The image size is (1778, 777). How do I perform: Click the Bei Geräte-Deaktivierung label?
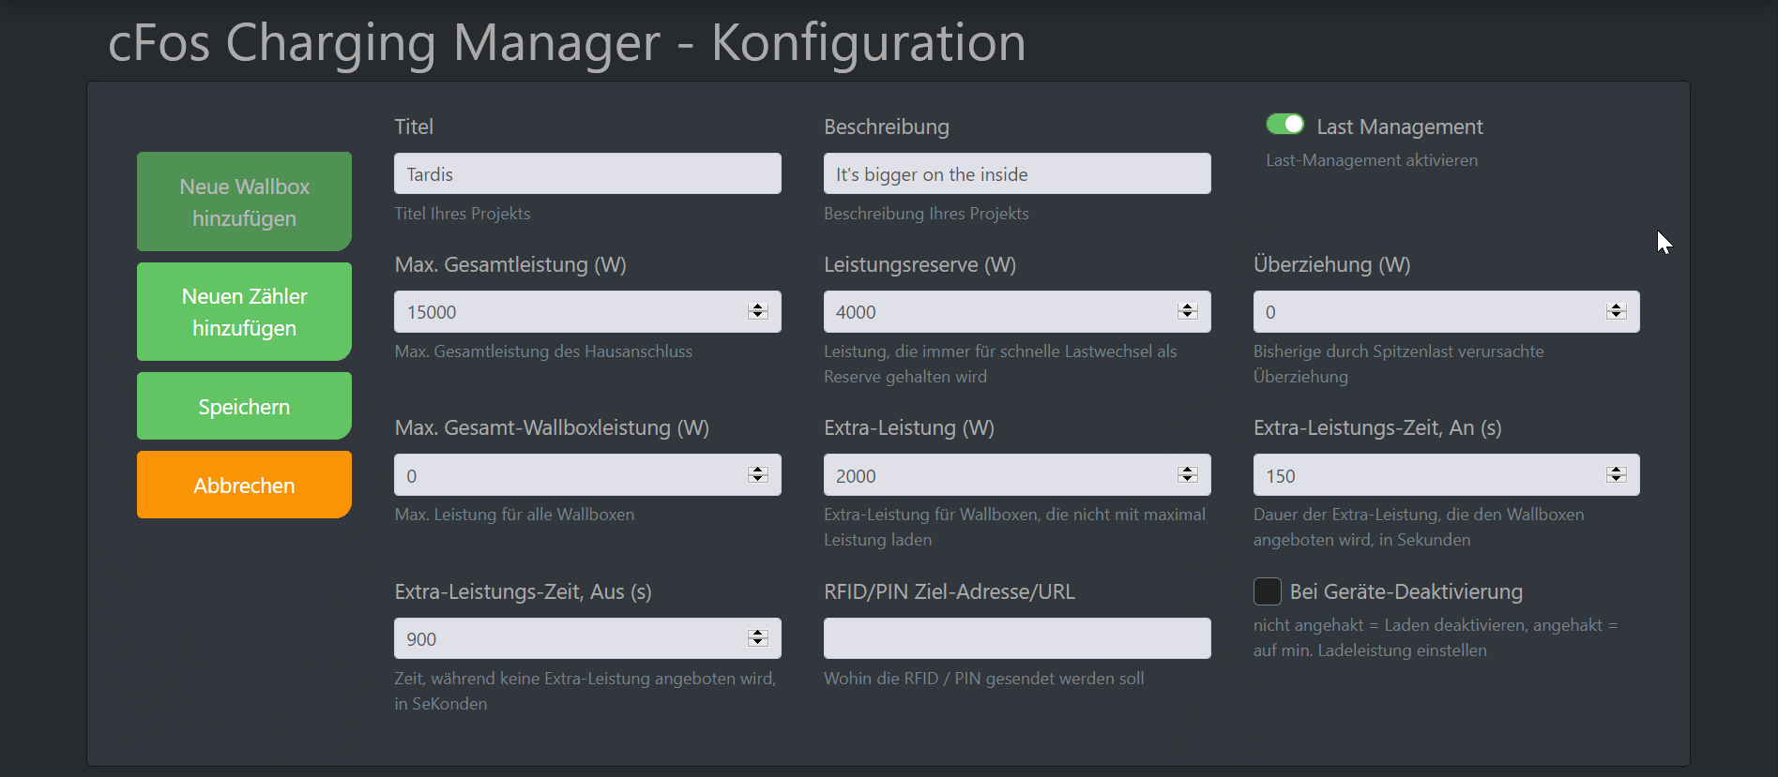coord(1406,591)
